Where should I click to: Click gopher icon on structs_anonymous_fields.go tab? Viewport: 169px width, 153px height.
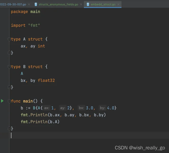(x=36, y=4)
